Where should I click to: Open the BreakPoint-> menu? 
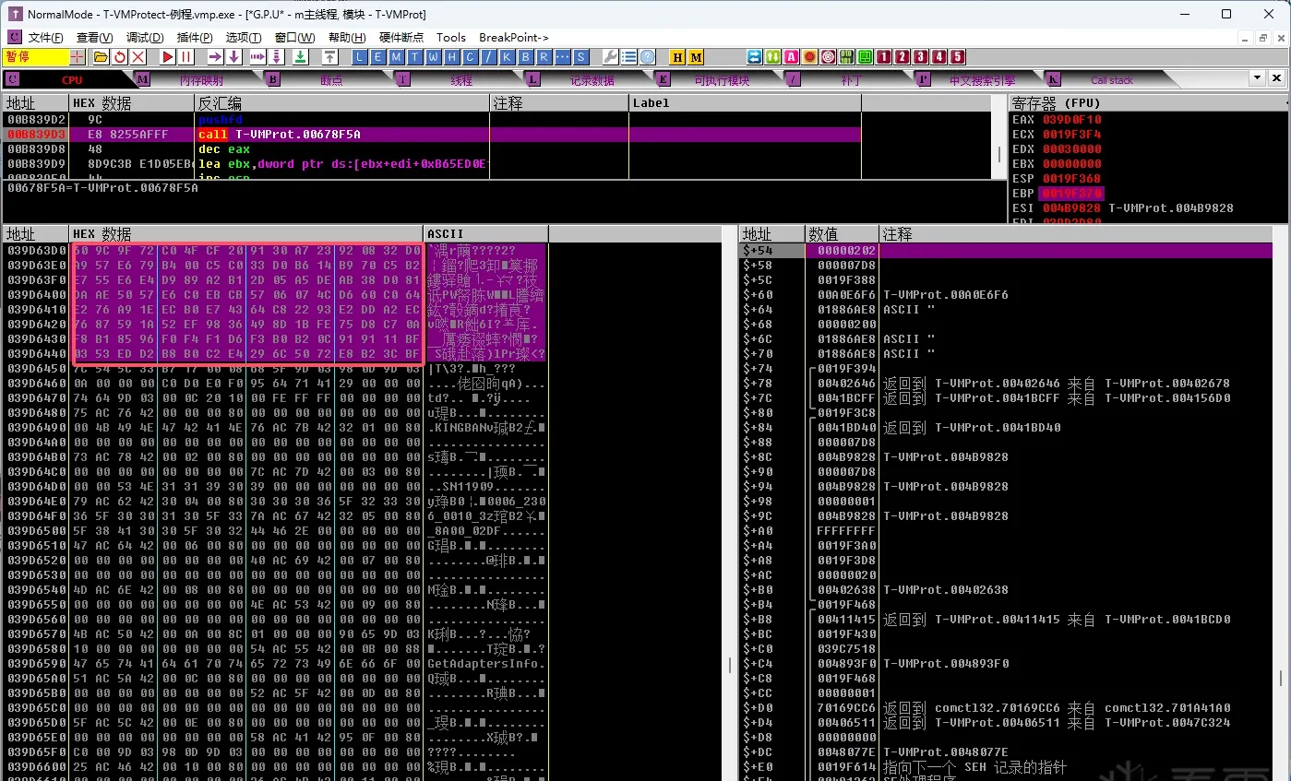click(x=514, y=37)
